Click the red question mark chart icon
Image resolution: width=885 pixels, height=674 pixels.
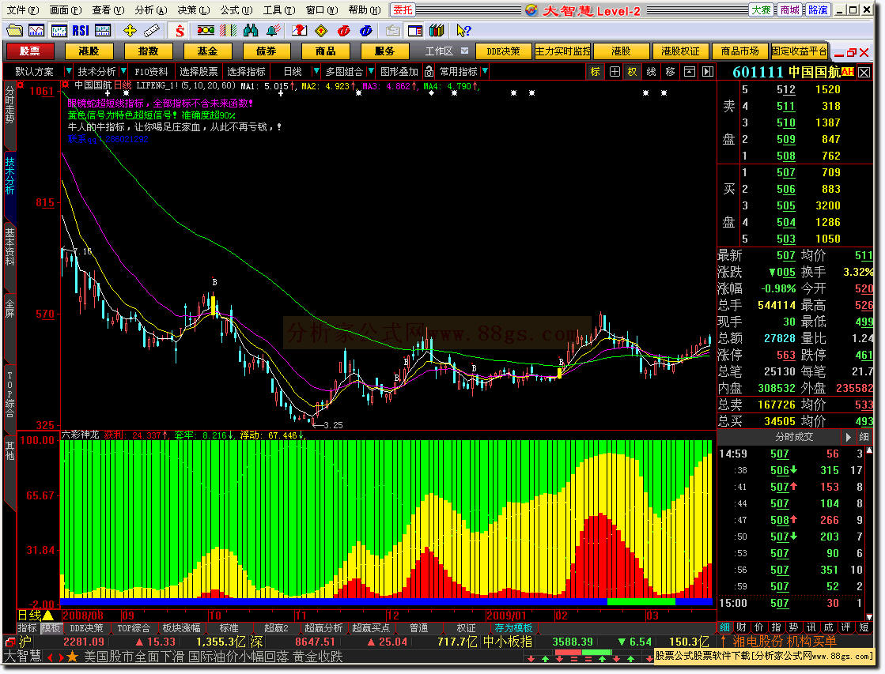click(x=299, y=31)
